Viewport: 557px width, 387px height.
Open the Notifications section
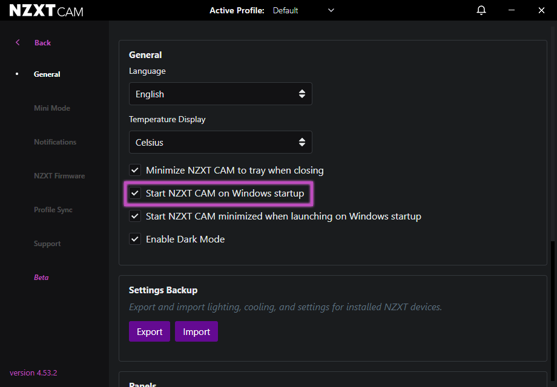55,141
